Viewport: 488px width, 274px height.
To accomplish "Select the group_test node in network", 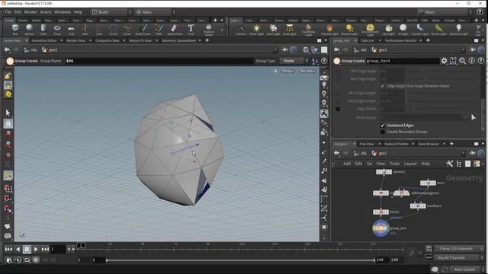I will tap(380, 228).
